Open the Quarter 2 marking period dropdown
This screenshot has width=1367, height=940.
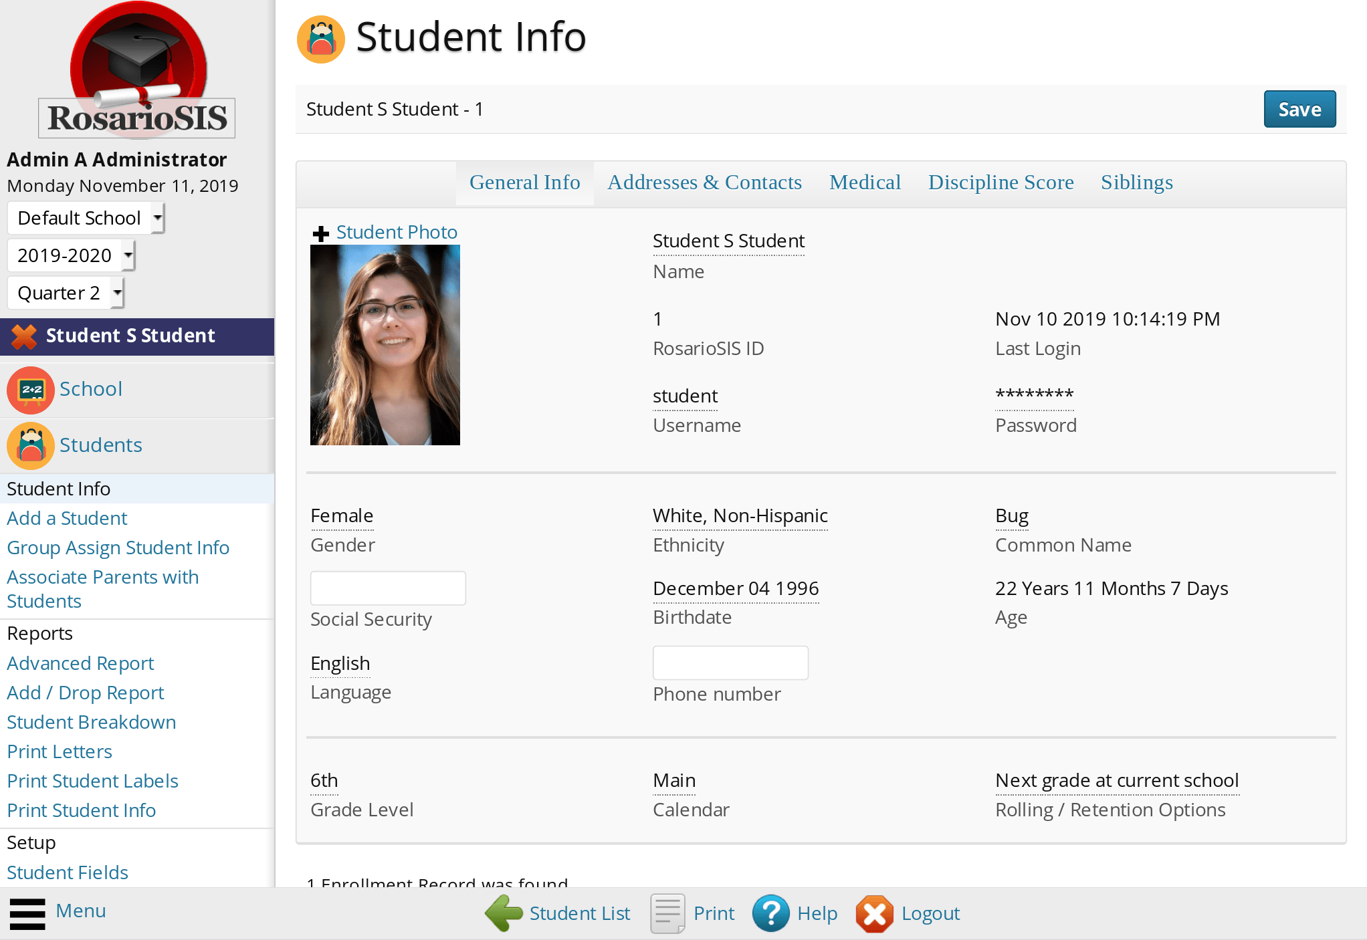tap(66, 293)
